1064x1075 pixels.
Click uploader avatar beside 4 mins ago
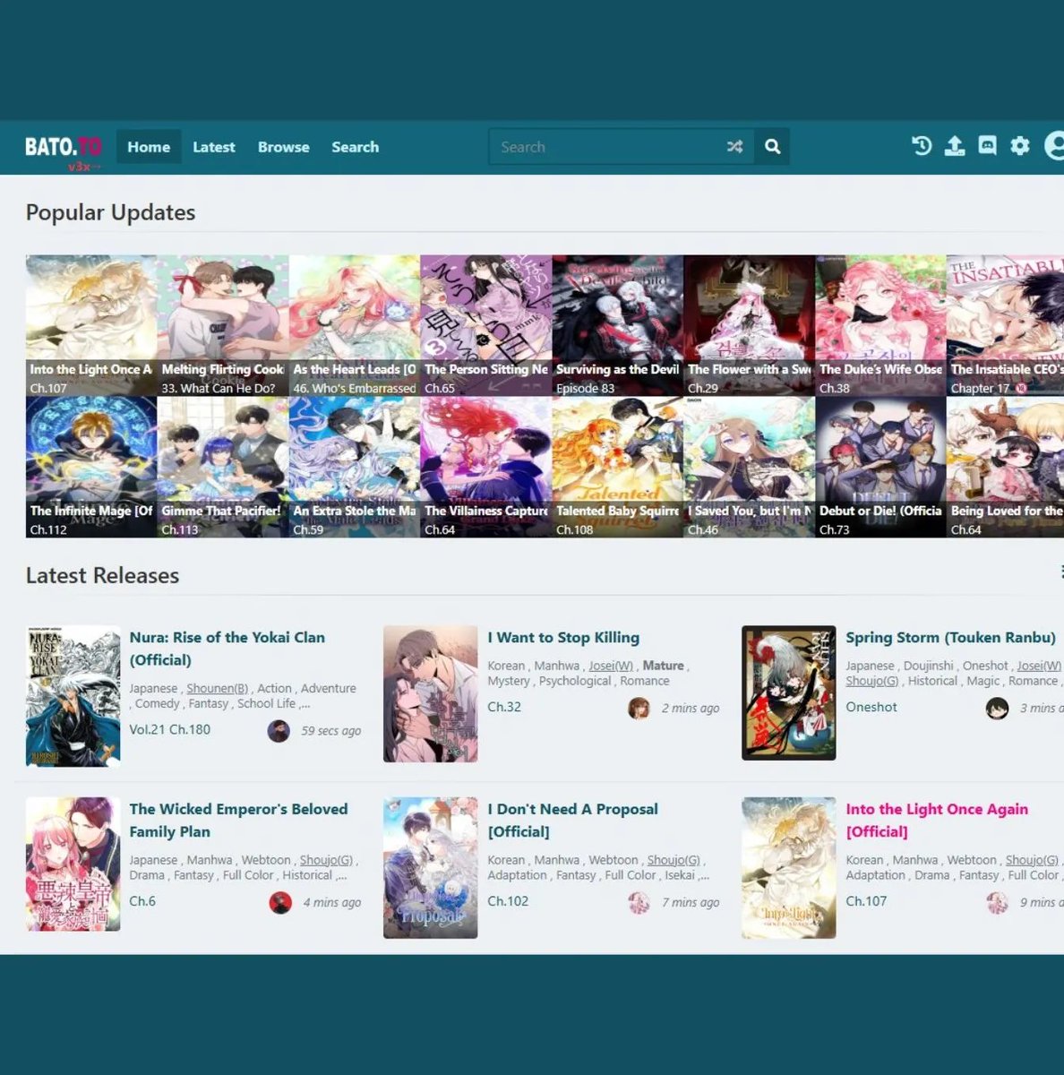pyautogui.click(x=280, y=902)
